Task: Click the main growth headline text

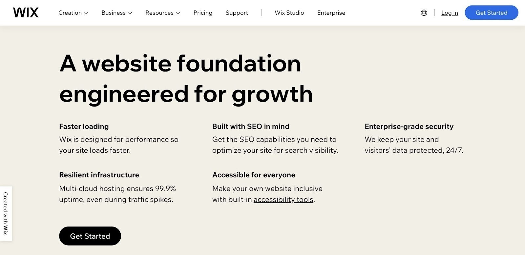Action: point(186,79)
